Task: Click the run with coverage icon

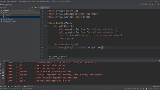Action: coord(155,5)
